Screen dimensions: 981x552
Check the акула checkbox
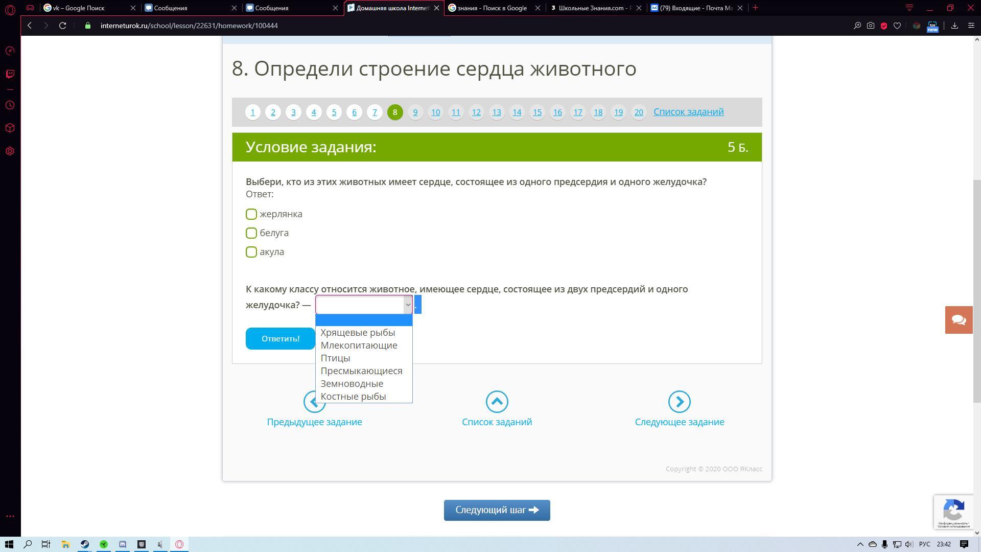(251, 252)
